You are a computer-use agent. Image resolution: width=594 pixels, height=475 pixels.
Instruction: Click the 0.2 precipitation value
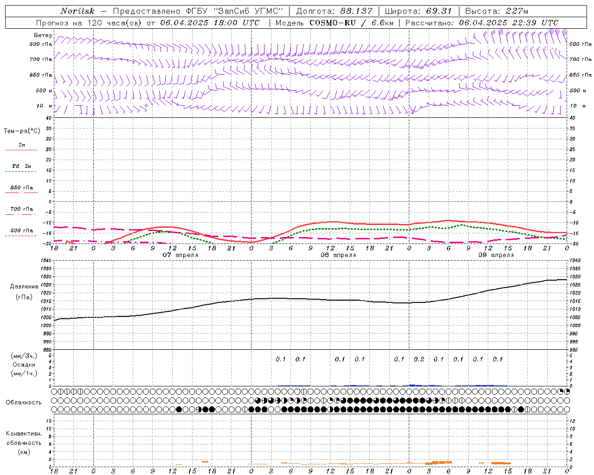419,359
